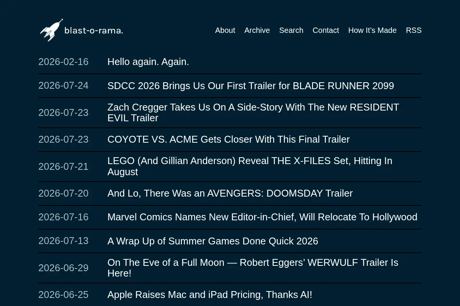Open the BLADE RUNNER 2099 trailer post
Screen dimensions: 460x306
point(251,86)
